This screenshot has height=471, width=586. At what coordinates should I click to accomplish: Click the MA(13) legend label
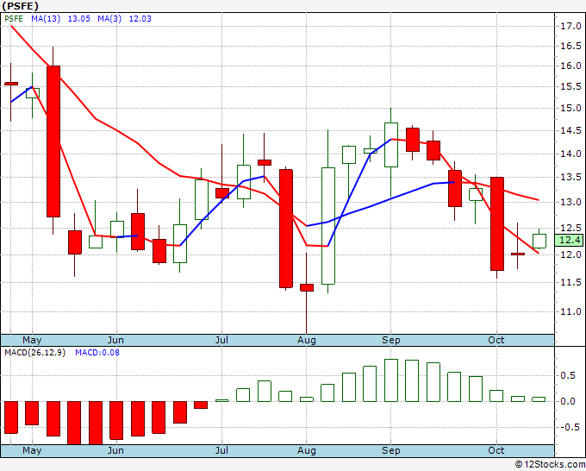tap(46, 19)
